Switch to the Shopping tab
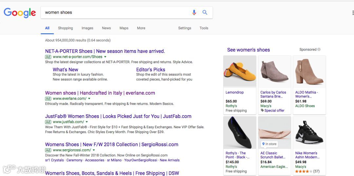The width and height of the screenshot is (354, 176). pos(66,28)
